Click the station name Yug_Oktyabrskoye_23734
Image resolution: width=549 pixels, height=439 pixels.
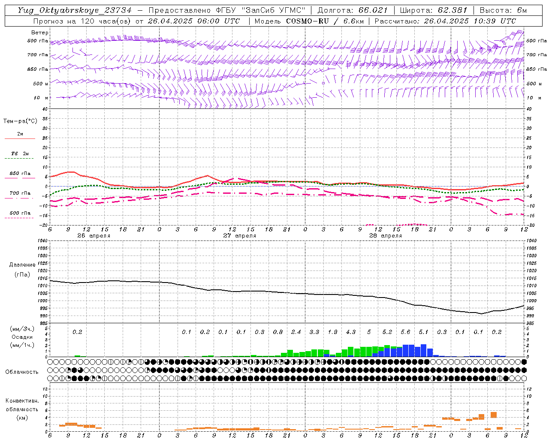coord(74,10)
